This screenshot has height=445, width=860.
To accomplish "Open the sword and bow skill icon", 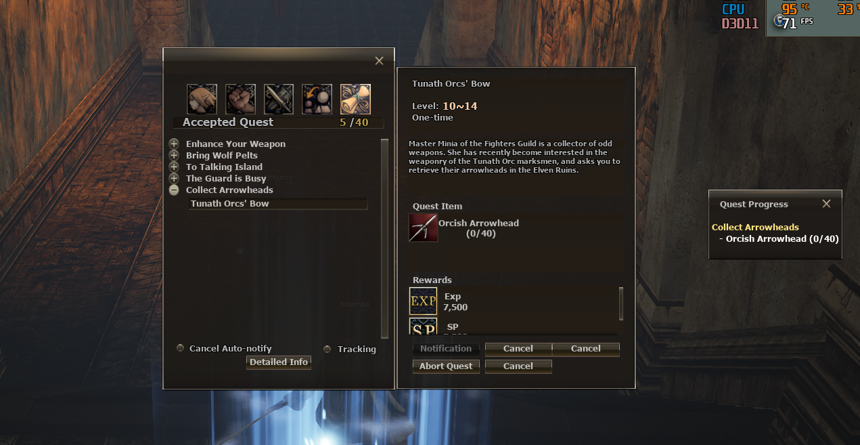I will (279, 99).
